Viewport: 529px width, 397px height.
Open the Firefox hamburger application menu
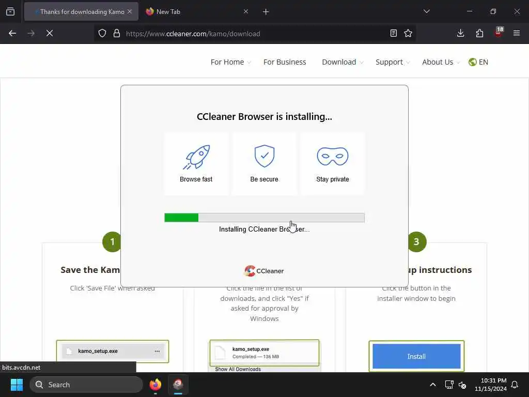[x=517, y=33]
